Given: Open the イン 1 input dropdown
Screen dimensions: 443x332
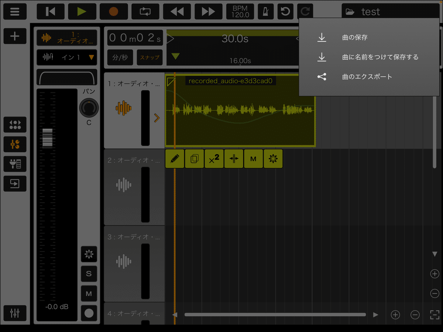Looking at the screenshot, I should (67, 57).
